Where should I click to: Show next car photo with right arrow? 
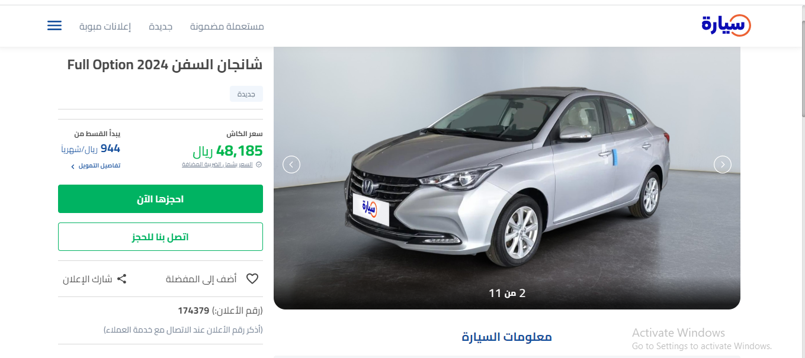(723, 165)
